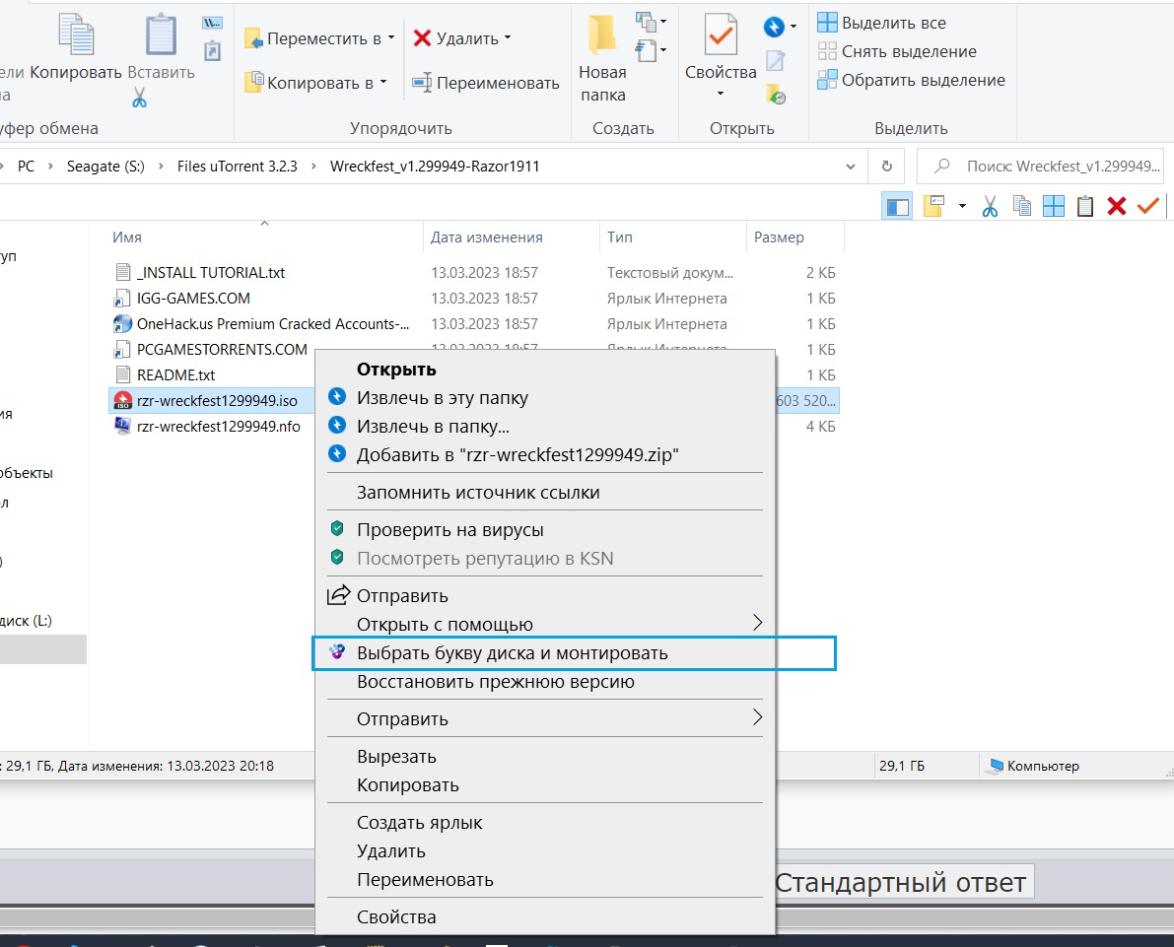Click the Обратить выделение button
The height and width of the screenshot is (947, 1174).
[911, 80]
